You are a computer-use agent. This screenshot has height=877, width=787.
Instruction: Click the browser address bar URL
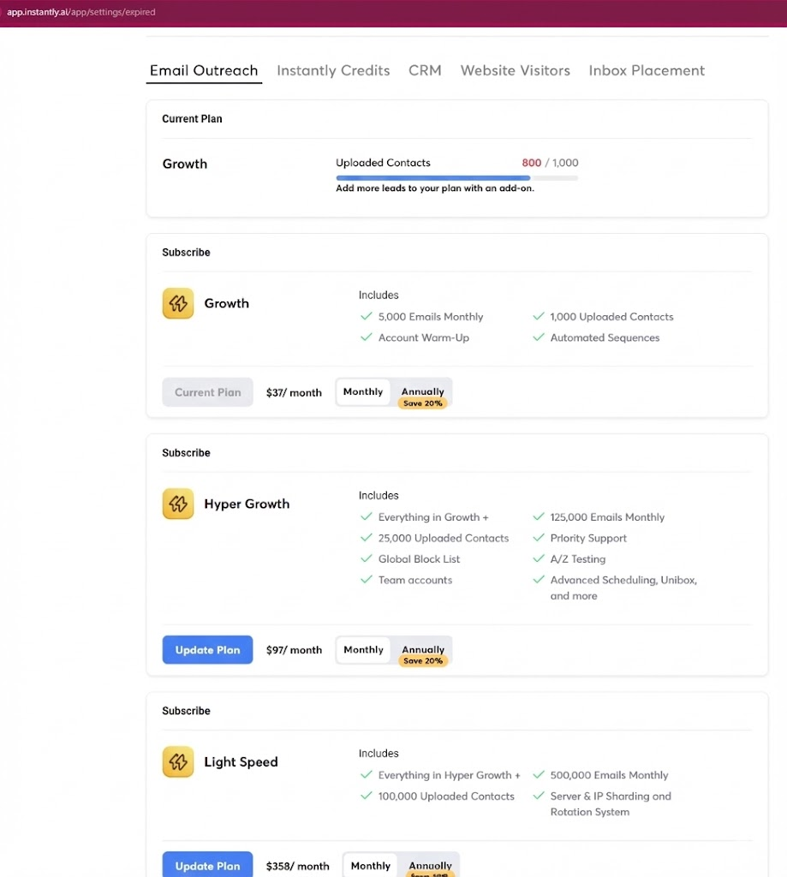click(81, 12)
